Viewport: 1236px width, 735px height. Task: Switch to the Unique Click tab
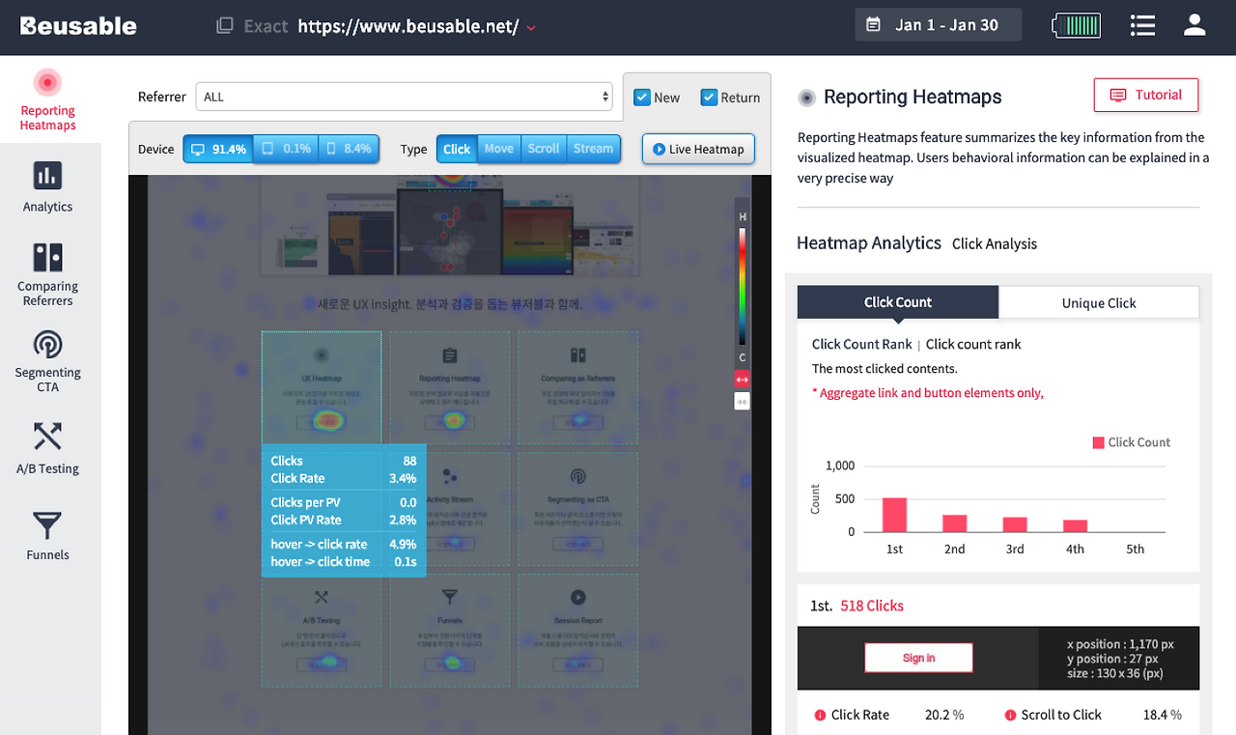[1099, 302]
